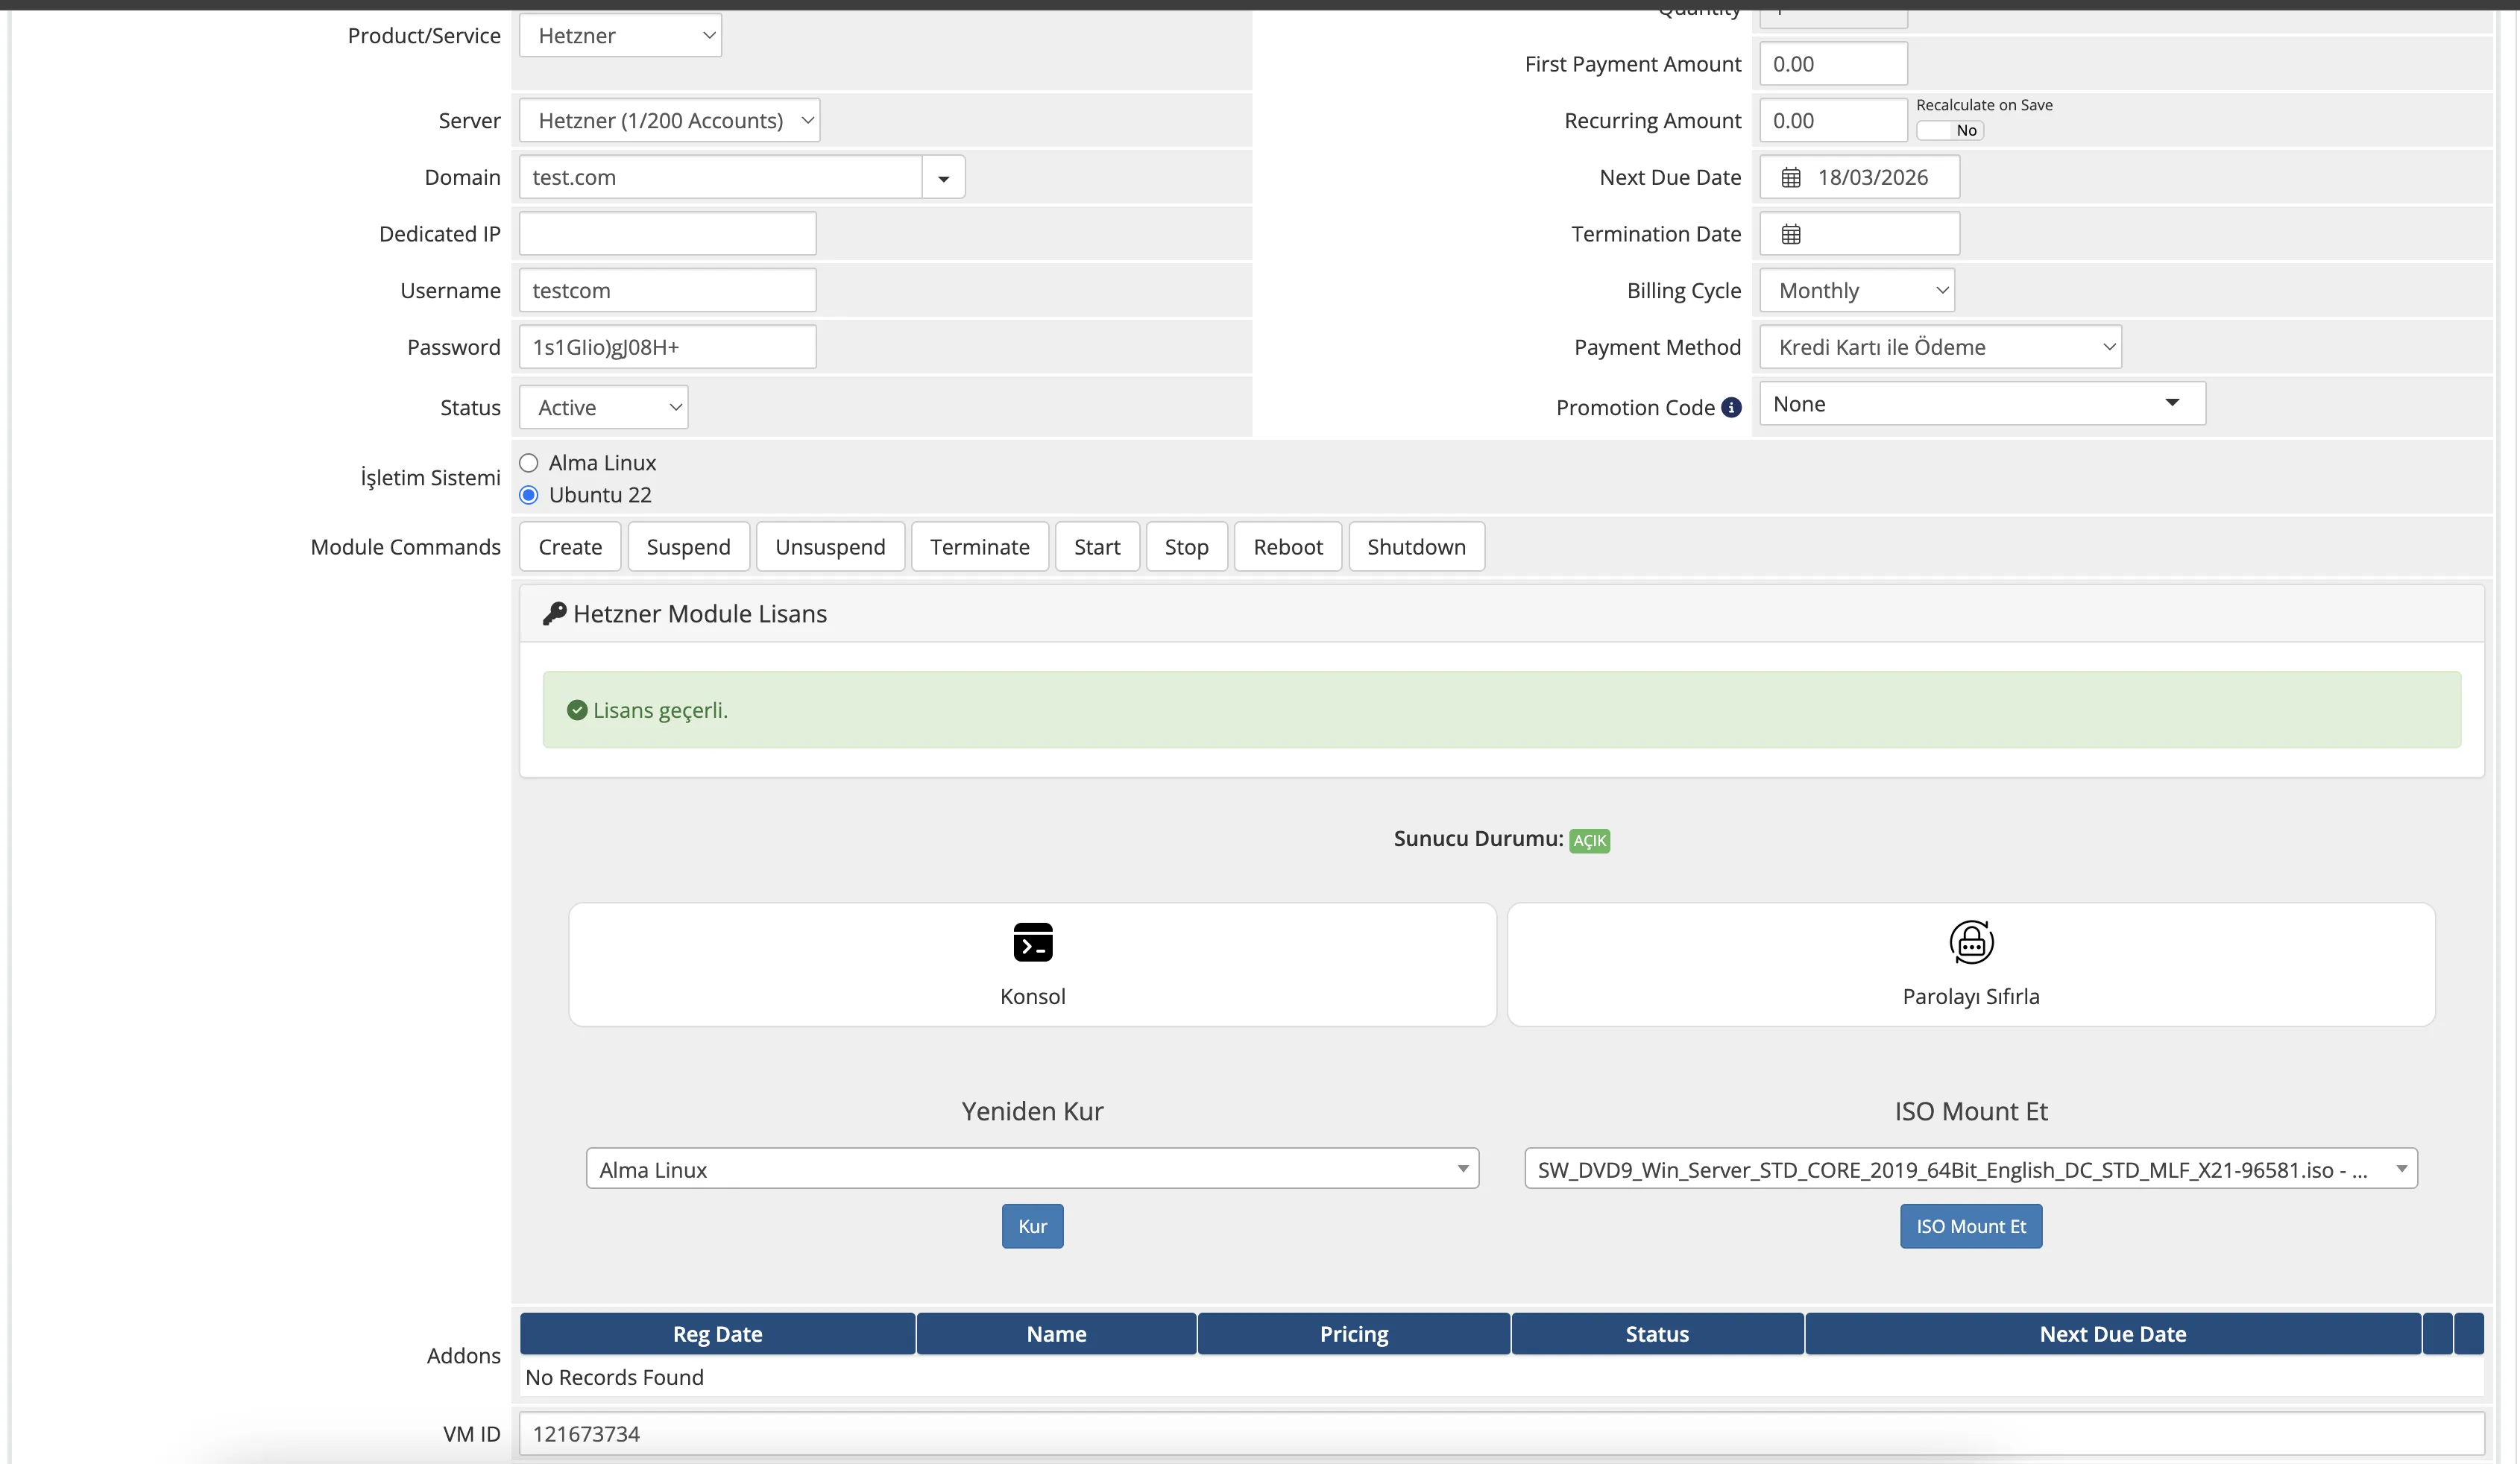Click the Create module command
This screenshot has height=1464, width=2520.
[x=570, y=547]
